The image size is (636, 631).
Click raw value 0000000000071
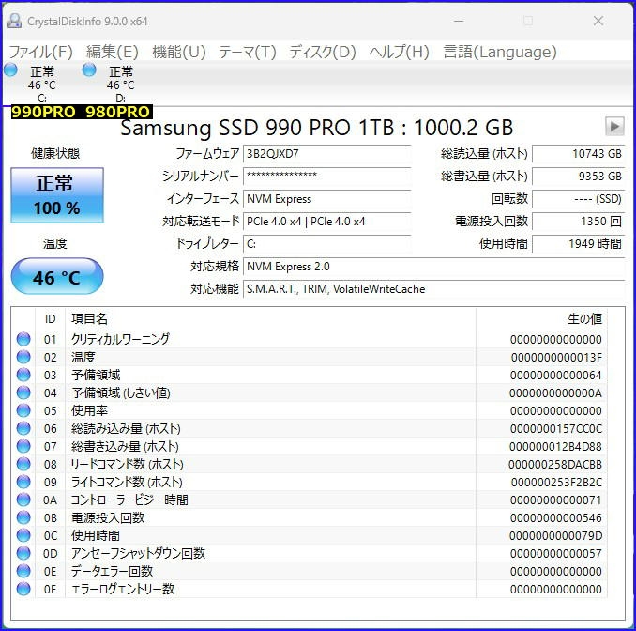coord(556,500)
